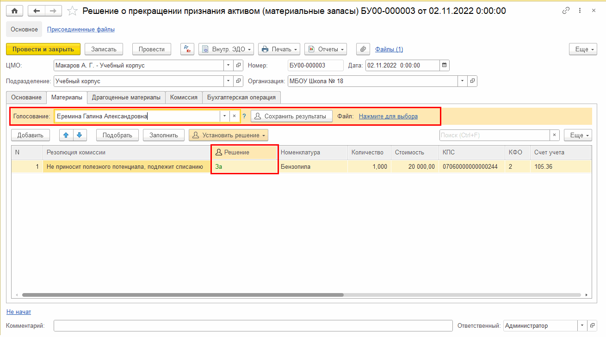Close the document form
The height and width of the screenshot is (337, 606).
pos(594,11)
